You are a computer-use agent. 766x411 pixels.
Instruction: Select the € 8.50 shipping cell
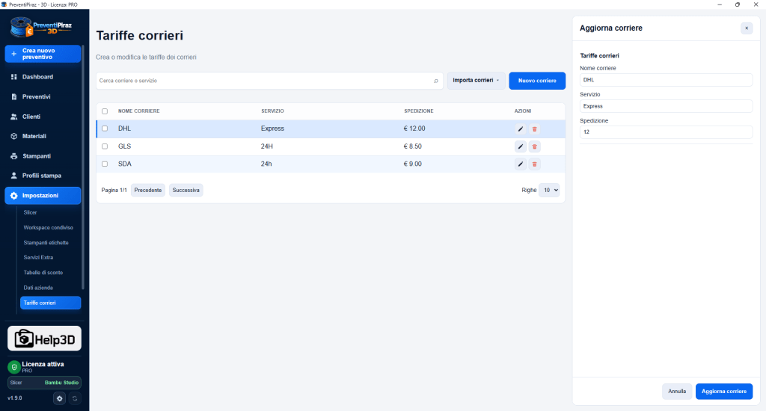pyautogui.click(x=413, y=146)
